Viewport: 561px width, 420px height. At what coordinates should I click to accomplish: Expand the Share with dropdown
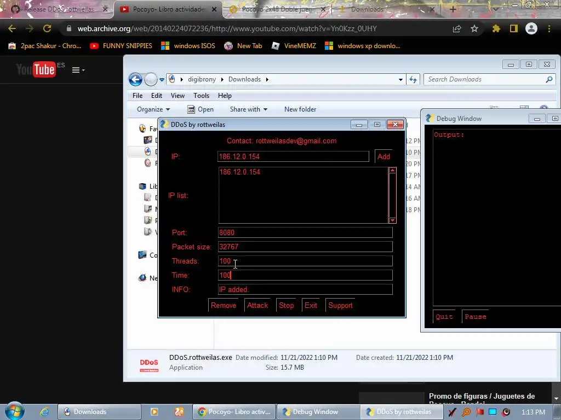pos(249,109)
